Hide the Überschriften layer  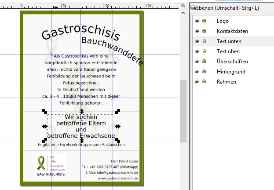click(x=197, y=61)
